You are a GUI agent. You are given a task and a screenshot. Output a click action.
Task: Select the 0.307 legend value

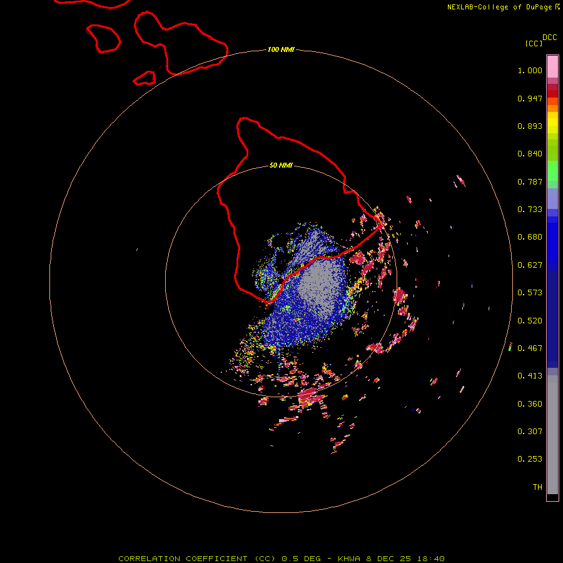tap(530, 432)
